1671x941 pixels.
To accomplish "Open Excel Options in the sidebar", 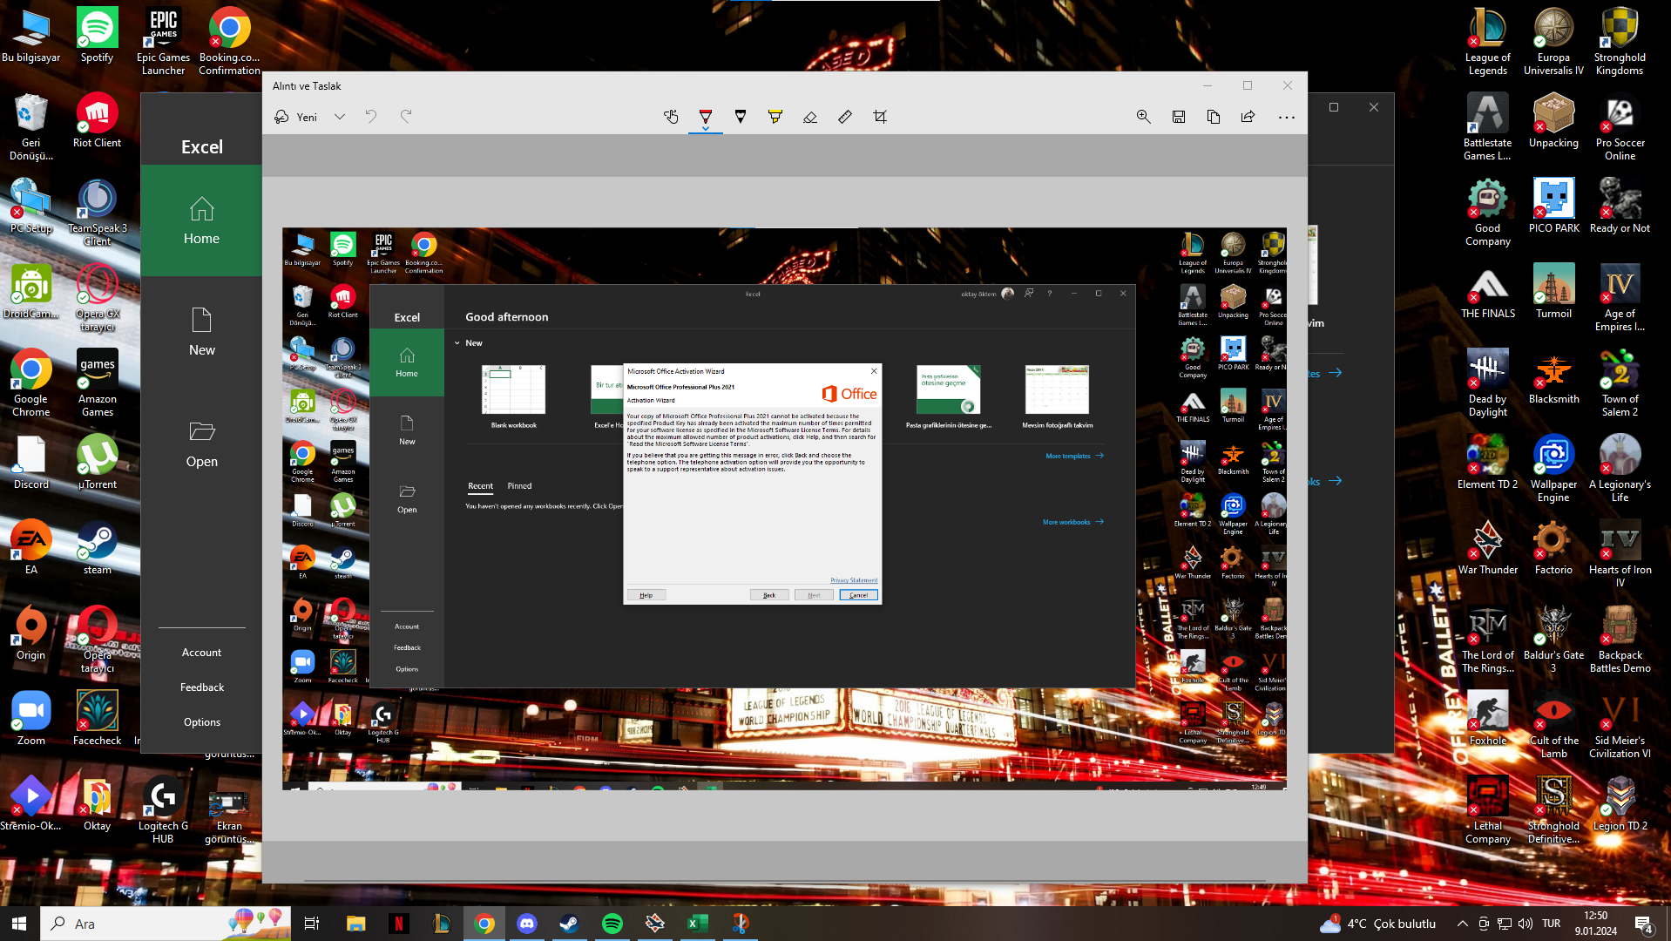I will coord(201,722).
